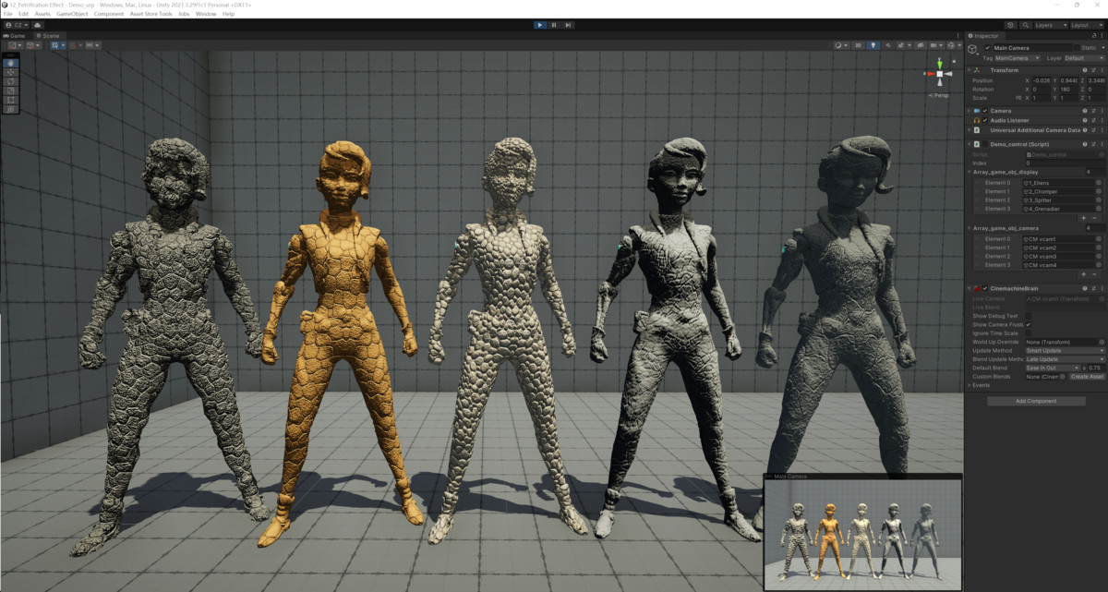The image size is (1108, 592).
Task: Click the Hand pan tool
Action: (x=11, y=63)
